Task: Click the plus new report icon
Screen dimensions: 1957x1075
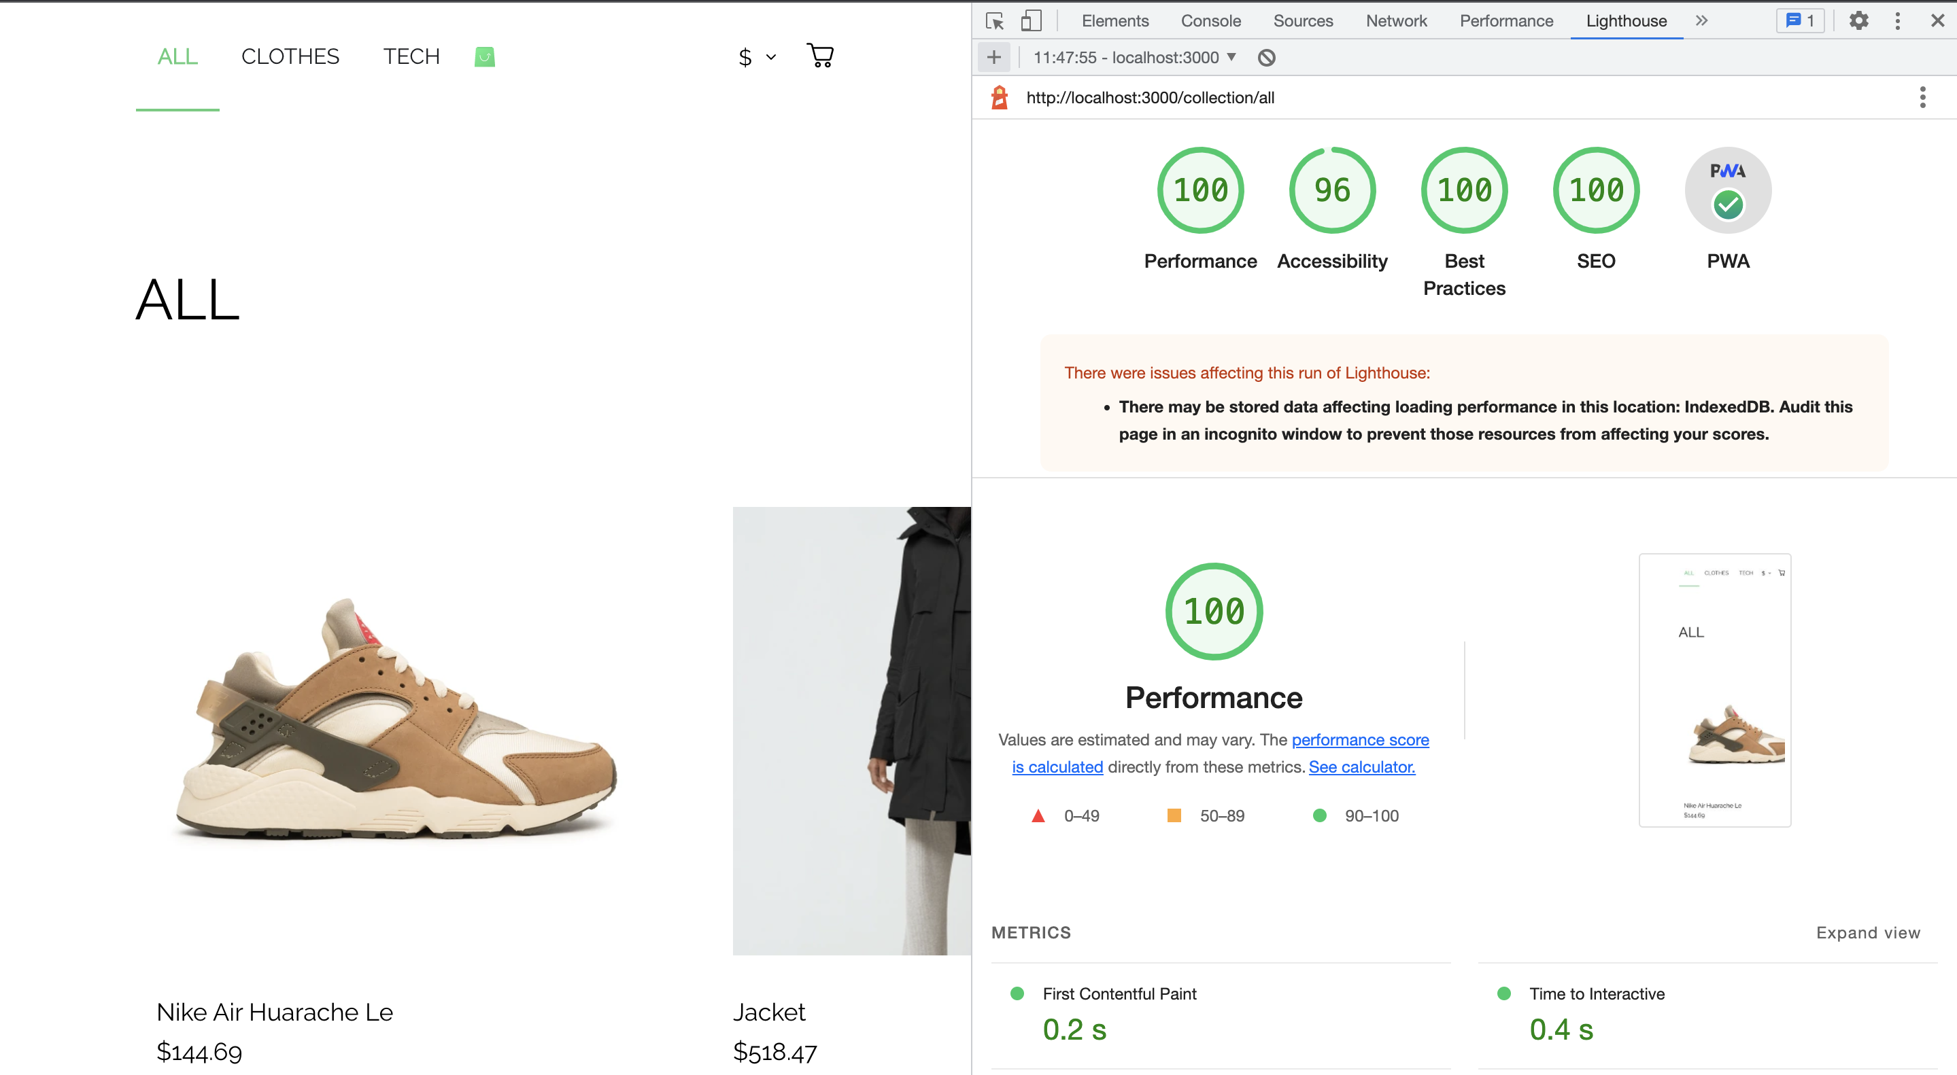Action: point(993,58)
